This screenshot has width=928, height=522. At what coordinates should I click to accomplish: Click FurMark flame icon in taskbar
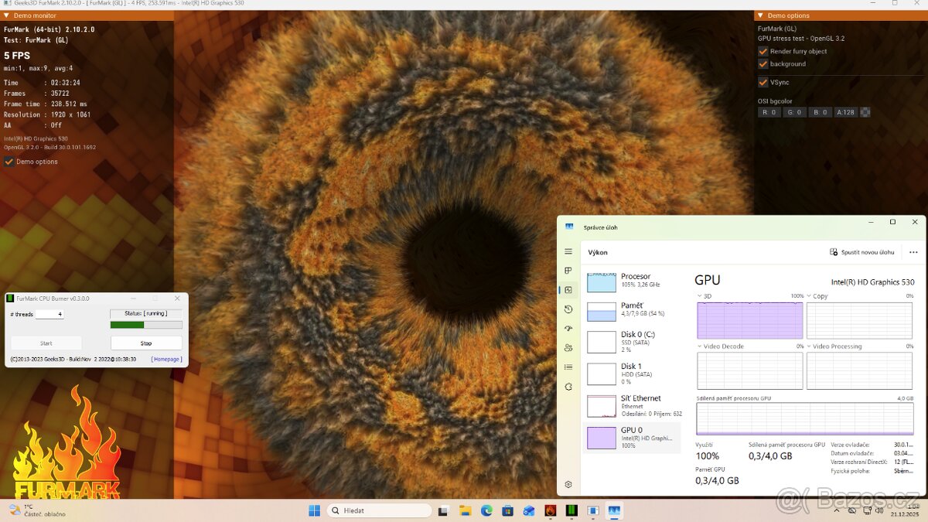551,510
